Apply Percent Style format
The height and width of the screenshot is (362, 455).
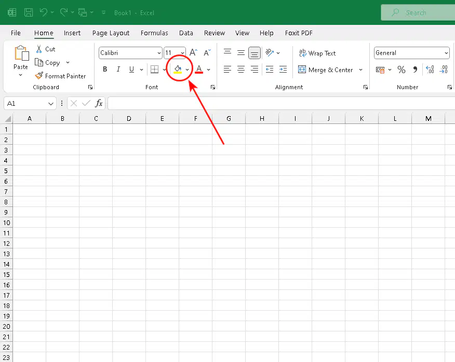pos(402,69)
